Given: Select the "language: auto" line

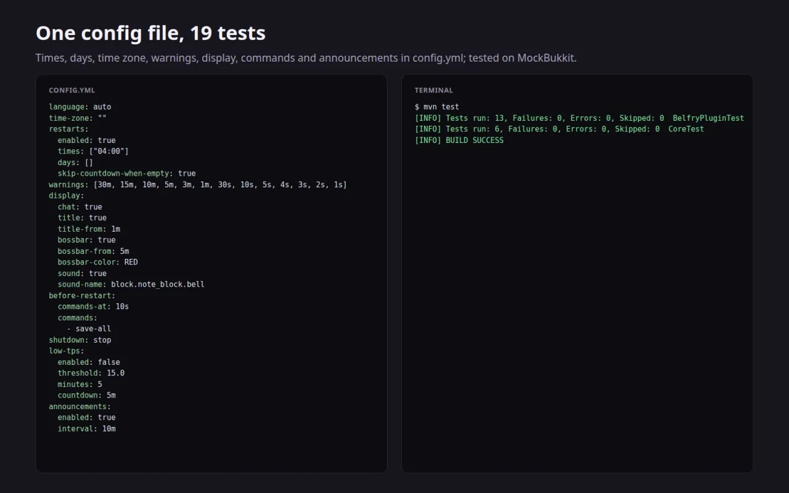Looking at the screenshot, I should coord(80,107).
